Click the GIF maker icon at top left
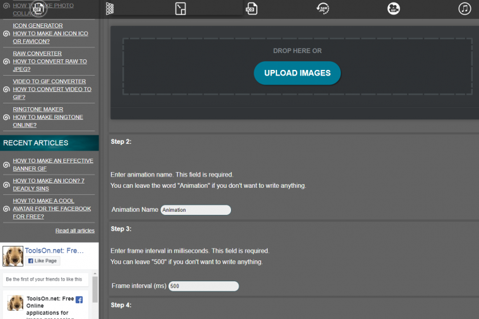The height and width of the screenshot is (319, 479). (38, 9)
